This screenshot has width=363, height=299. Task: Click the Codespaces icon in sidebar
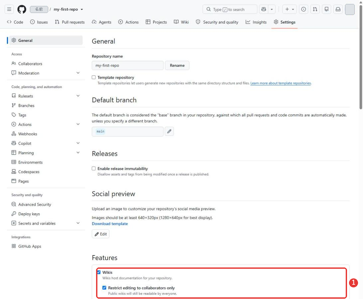point(14,171)
